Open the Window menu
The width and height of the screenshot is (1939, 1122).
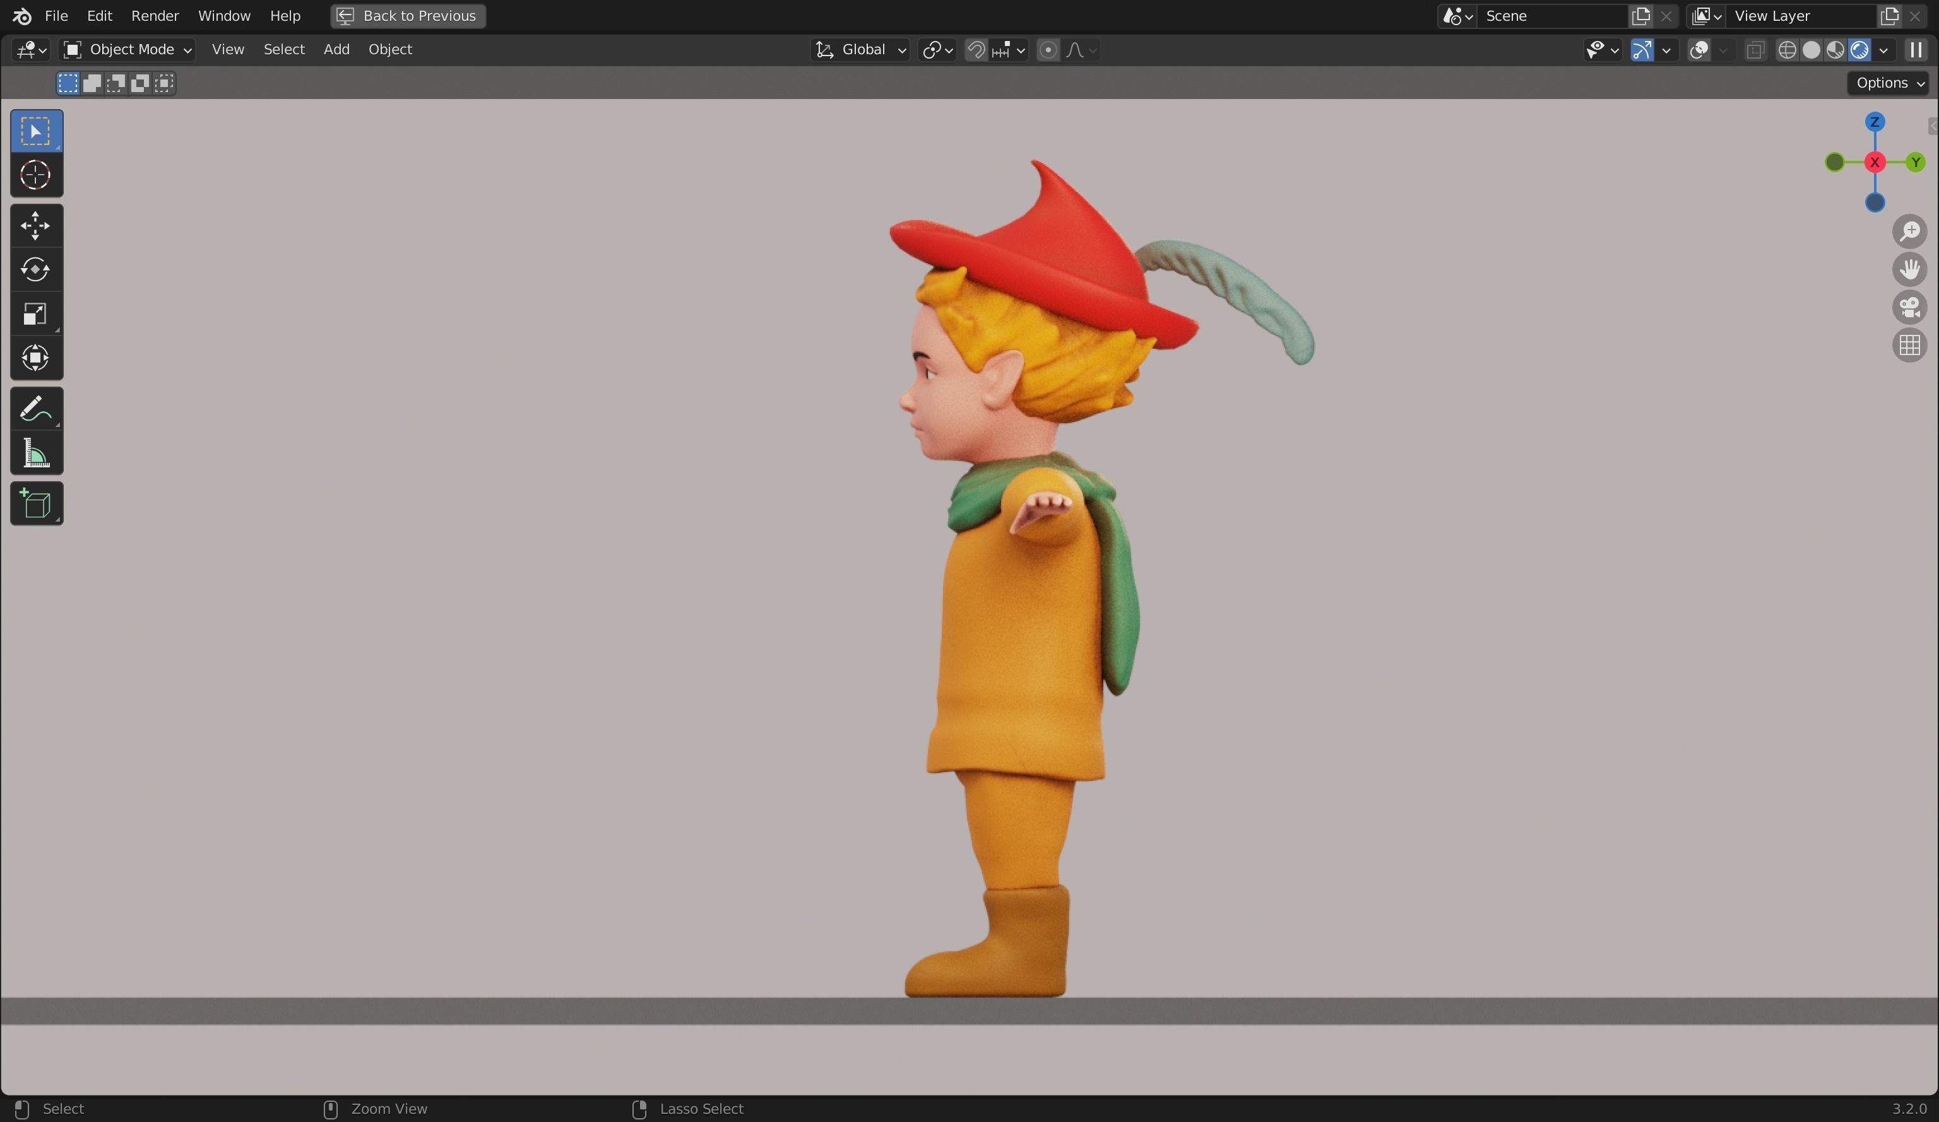point(224,16)
